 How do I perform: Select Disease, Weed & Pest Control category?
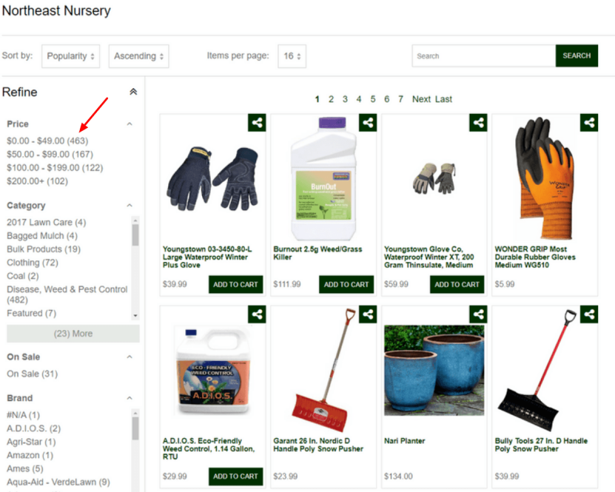[67, 294]
